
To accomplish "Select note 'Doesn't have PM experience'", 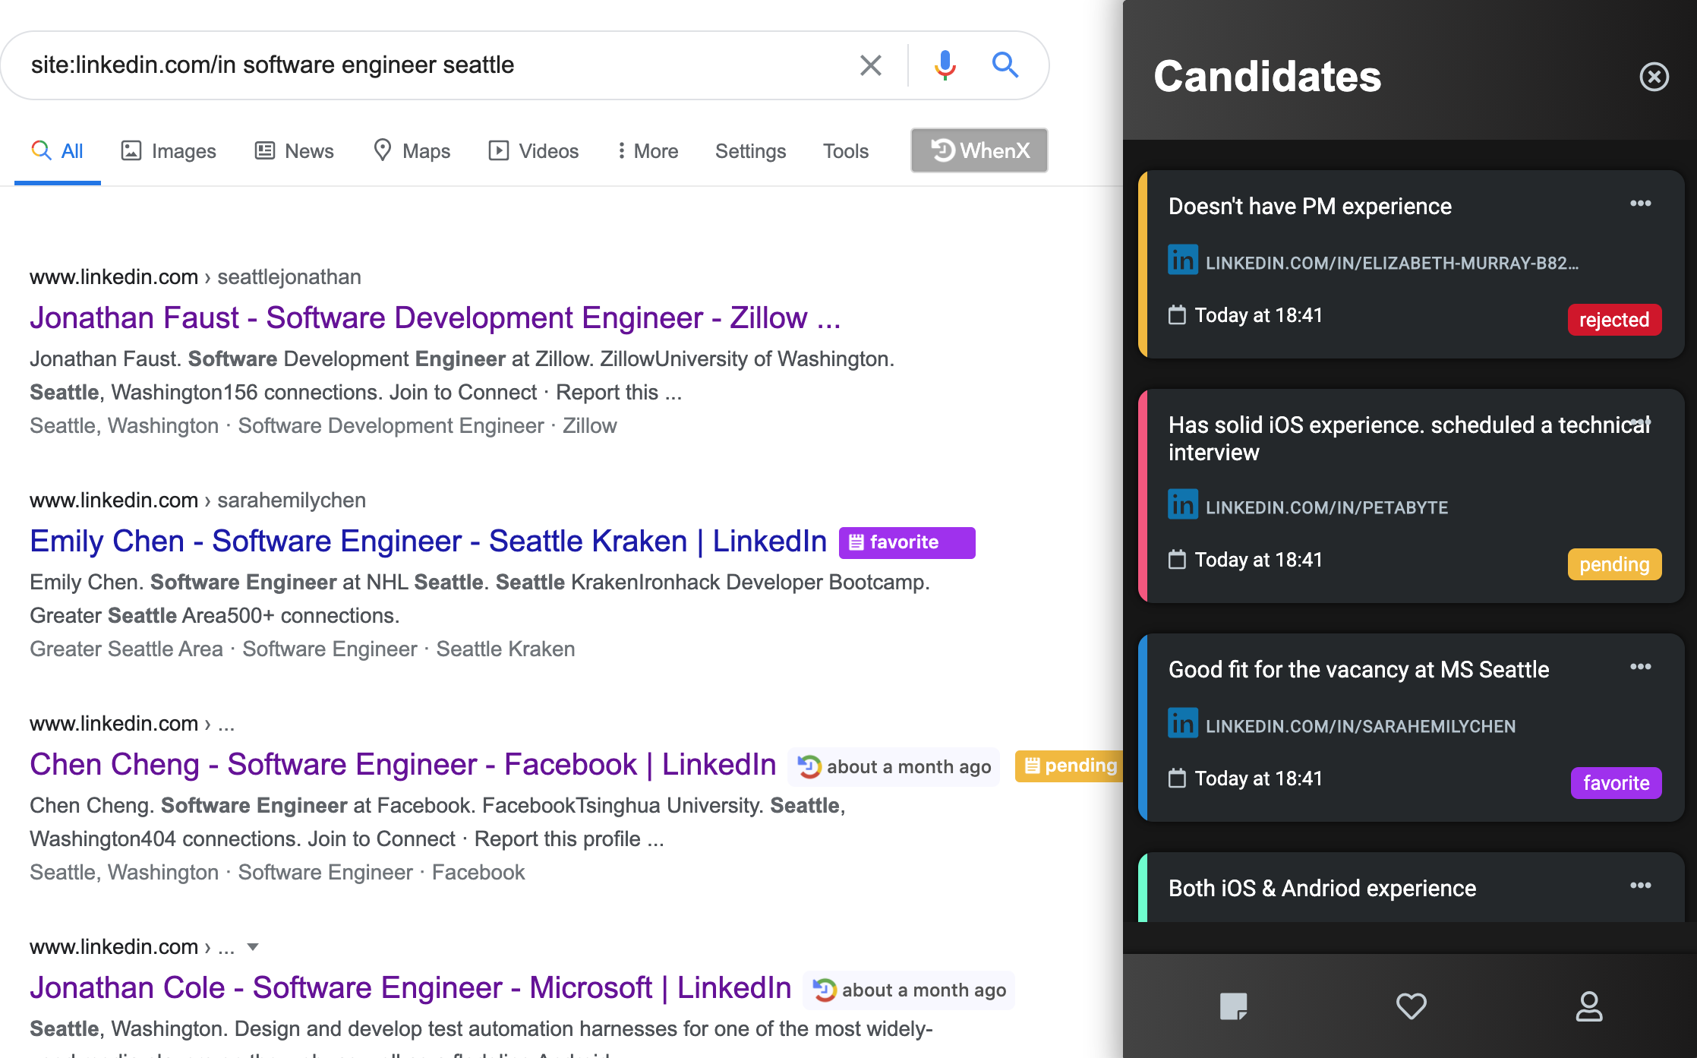I will click(x=1310, y=207).
